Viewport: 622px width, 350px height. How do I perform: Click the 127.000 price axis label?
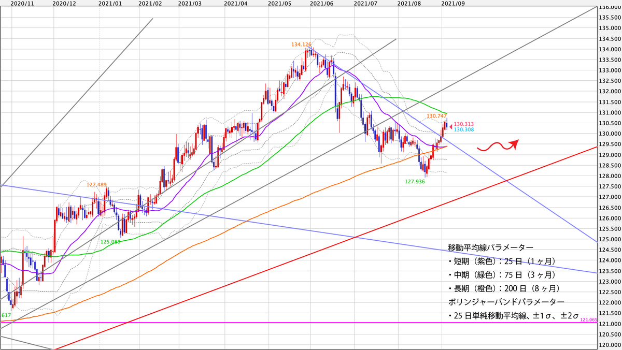[611, 197]
